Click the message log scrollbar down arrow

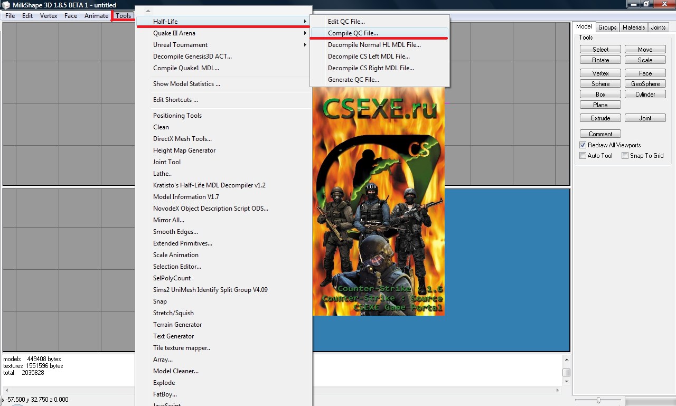(x=566, y=382)
